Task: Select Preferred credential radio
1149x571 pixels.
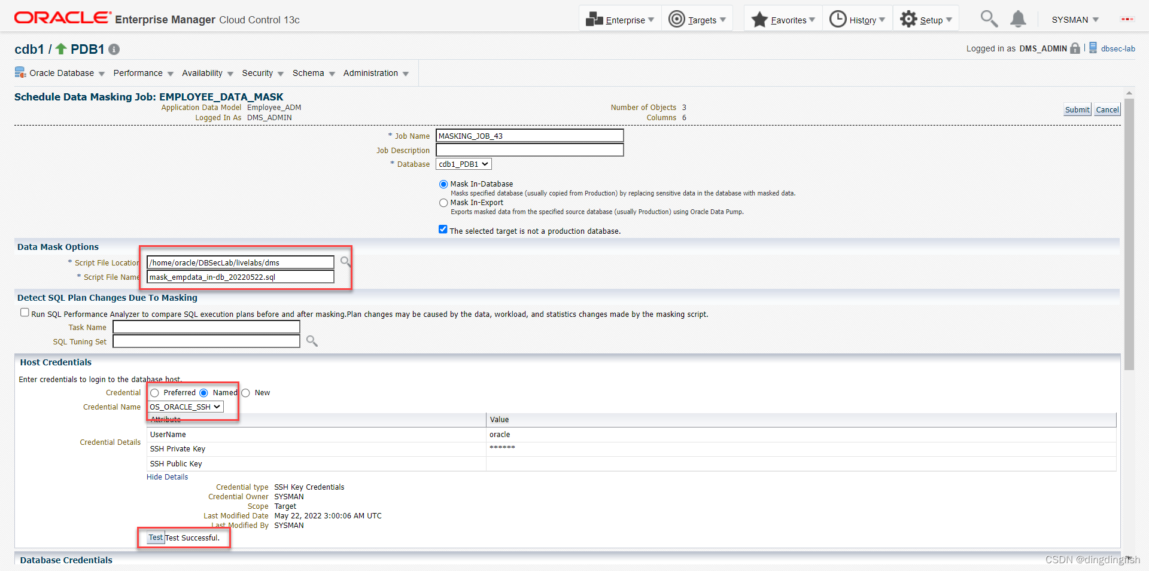Action: pos(154,393)
